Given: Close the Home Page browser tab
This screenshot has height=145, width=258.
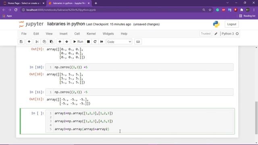Looking at the screenshot, I should pyautogui.click(x=44, y=3).
